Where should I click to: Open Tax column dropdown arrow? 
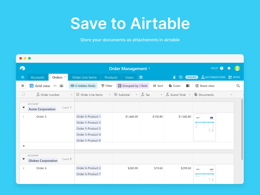161,95
